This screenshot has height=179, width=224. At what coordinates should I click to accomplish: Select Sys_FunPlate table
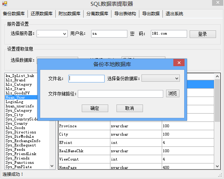click(19, 167)
